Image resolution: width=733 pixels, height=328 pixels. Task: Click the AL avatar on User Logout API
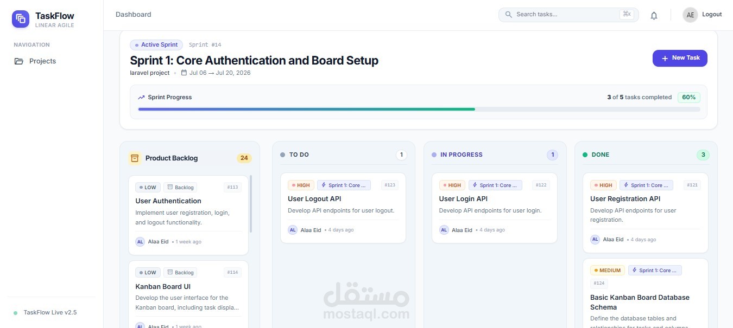click(x=293, y=230)
